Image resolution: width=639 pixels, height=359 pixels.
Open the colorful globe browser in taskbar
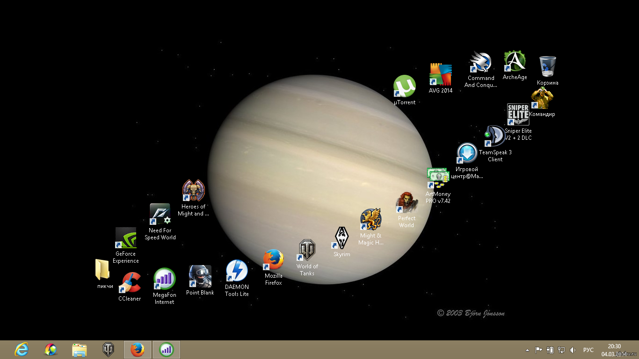tap(51, 350)
